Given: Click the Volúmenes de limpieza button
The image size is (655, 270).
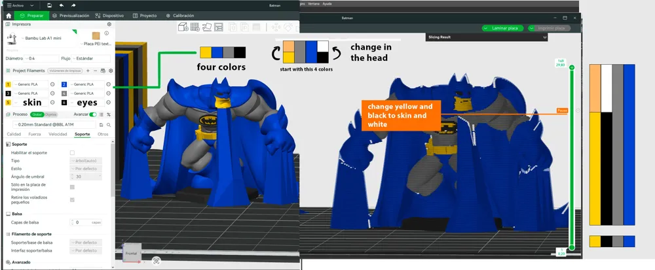Looking at the screenshot, I should [x=64, y=71].
